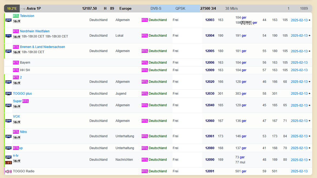Click 2025-02-13 date in RTL Television row
This screenshot has width=317, height=178.
pos(299,20)
